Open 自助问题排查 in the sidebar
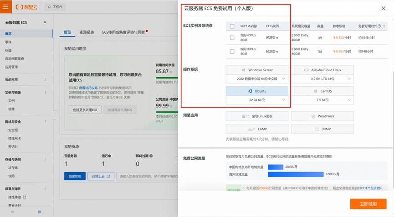This screenshot has height=217, width=394. point(15,59)
